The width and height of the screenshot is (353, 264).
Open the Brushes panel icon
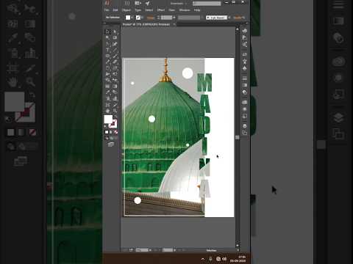(x=244, y=62)
